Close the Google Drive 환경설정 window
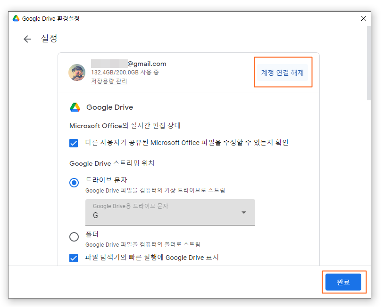Viewport: 383px width, 307px height. click(364, 18)
